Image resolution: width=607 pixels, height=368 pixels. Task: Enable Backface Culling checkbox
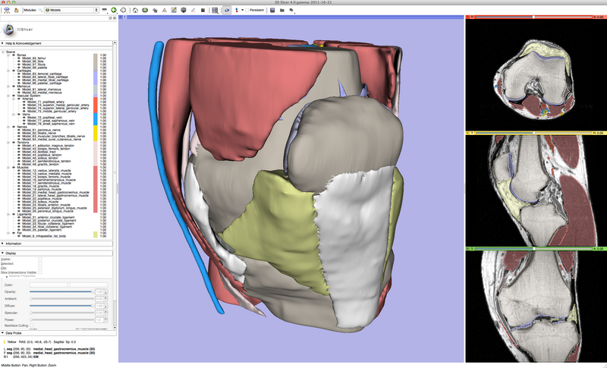tap(32, 326)
